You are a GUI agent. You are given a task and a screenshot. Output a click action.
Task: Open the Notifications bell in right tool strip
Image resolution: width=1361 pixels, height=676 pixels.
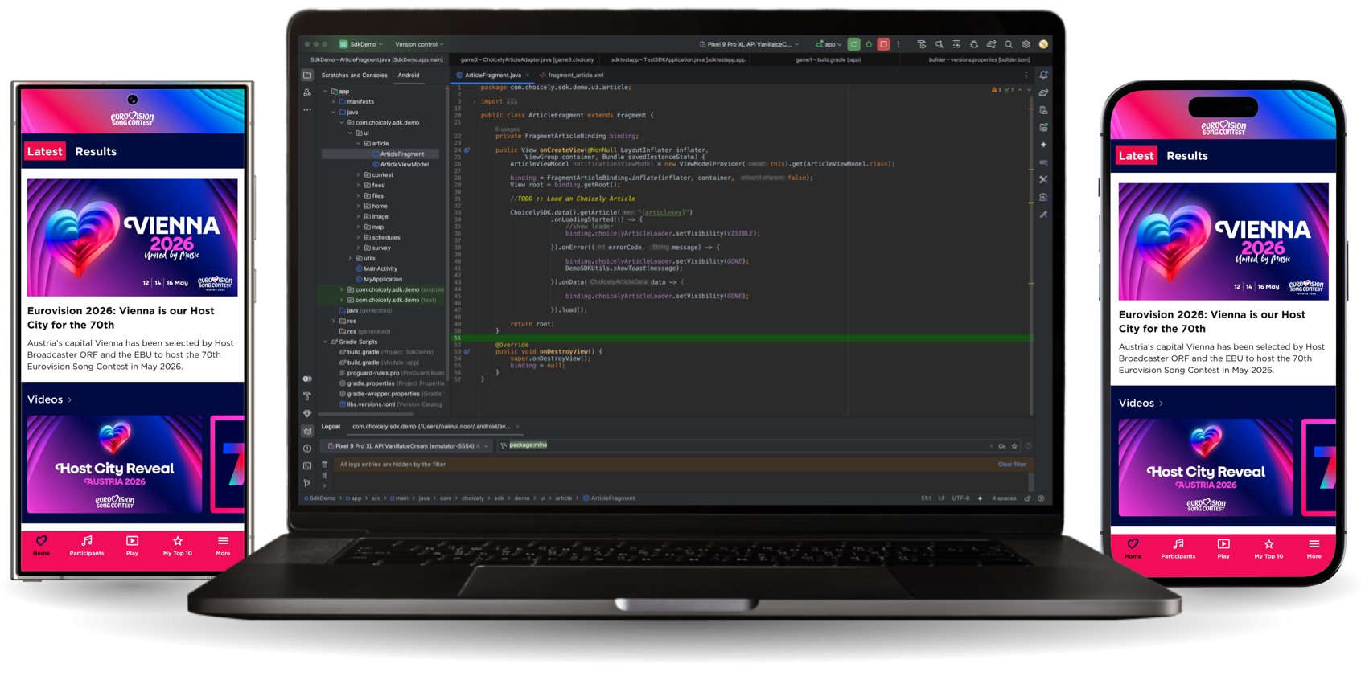[x=1043, y=75]
